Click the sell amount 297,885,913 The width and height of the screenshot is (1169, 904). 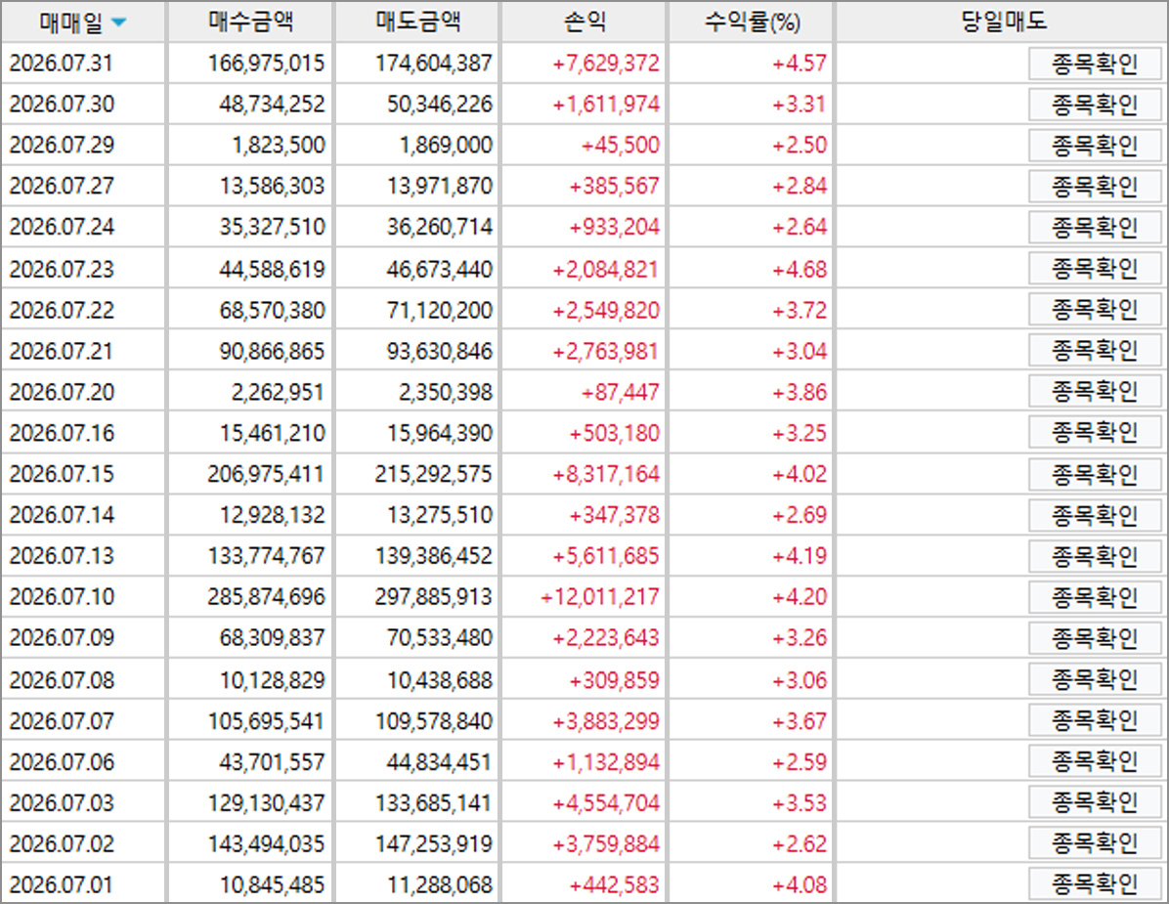433,597
